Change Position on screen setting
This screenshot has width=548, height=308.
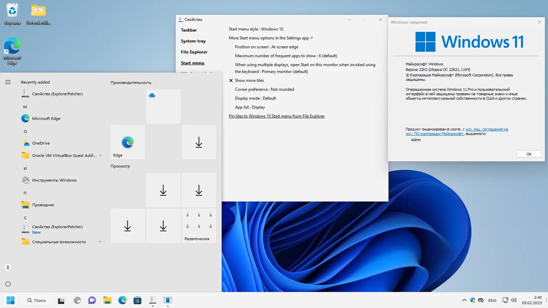[x=267, y=47]
